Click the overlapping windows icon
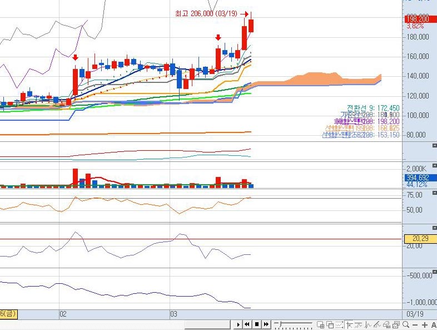The width and height of the screenshot is (437, 330). [330, 324]
